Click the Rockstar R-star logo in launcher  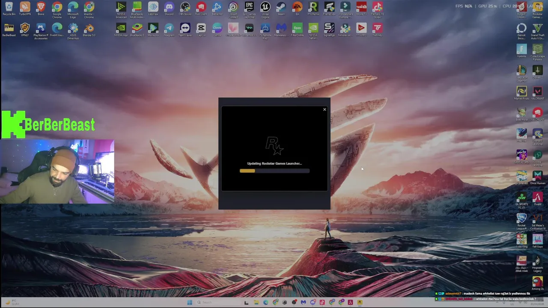pos(274,146)
